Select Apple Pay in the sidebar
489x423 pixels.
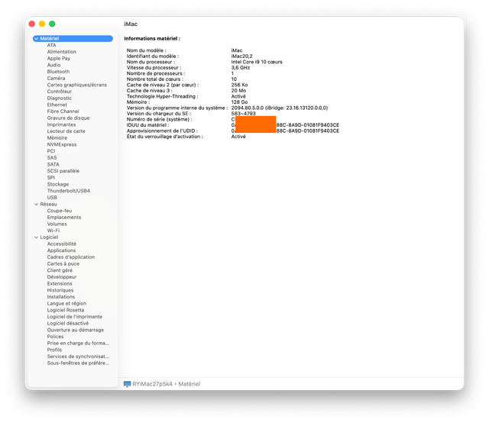tap(59, 58)
